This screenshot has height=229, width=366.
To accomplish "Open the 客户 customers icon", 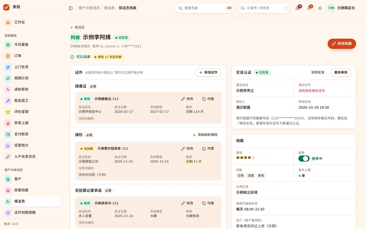I will click(x=8, y=179).
